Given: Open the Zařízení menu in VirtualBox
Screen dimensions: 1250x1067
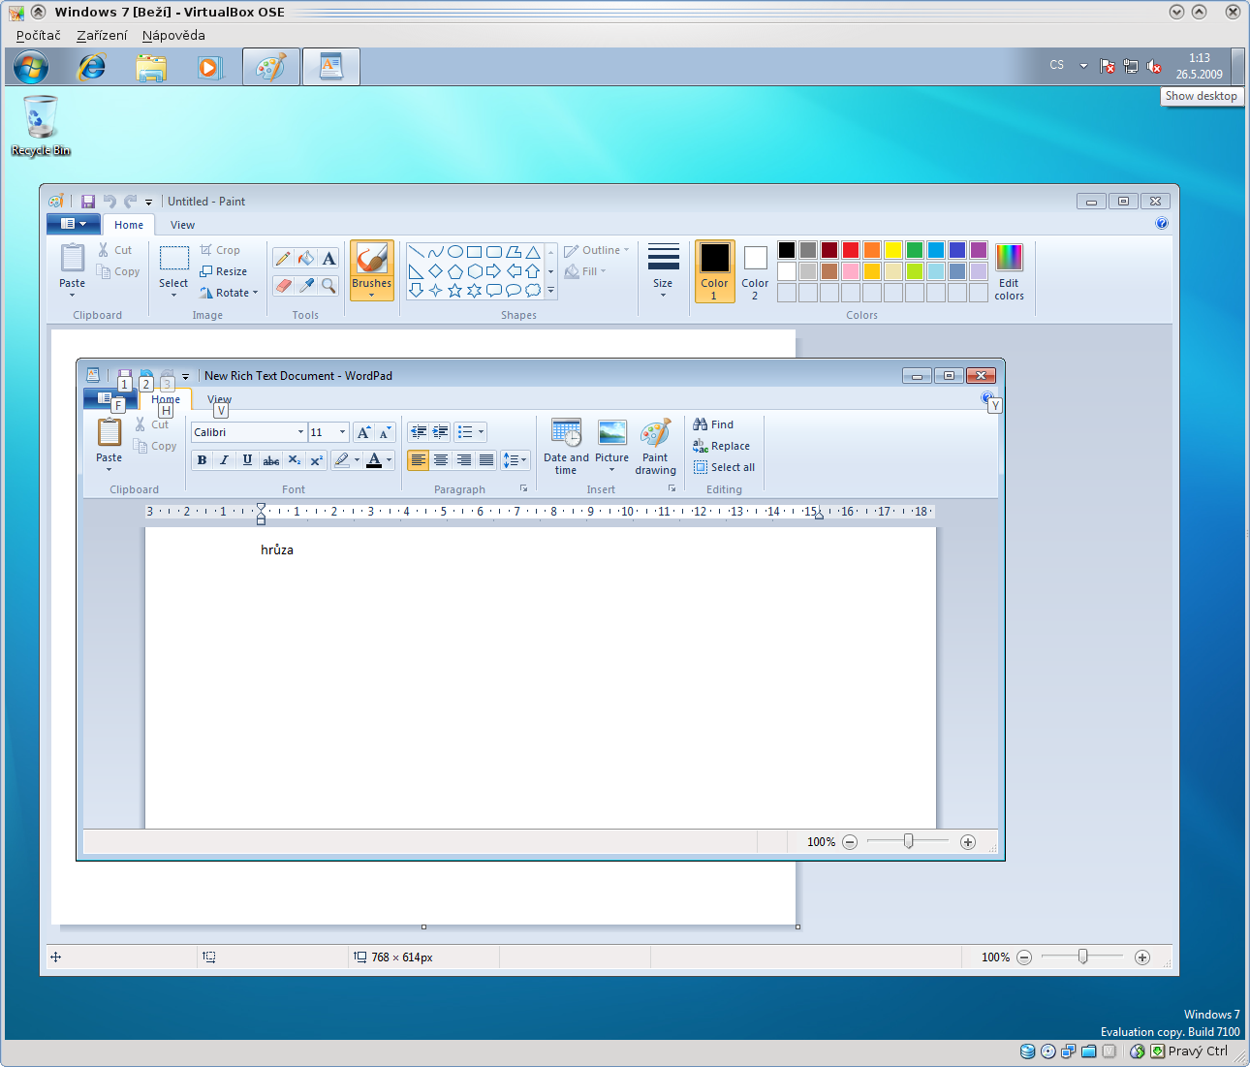Looking at the screenshot, I should tap(102, 35).
